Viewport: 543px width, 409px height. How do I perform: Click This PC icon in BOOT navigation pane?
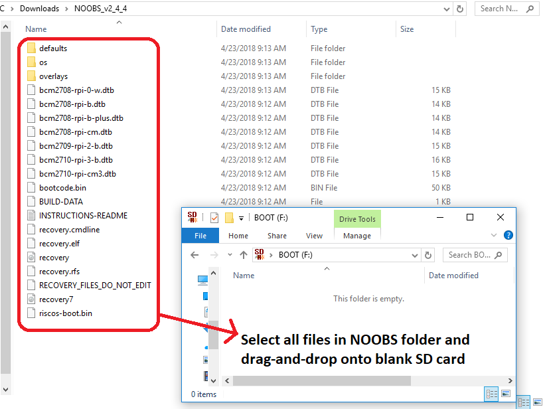pyautogui.click(x=202, y=280)
